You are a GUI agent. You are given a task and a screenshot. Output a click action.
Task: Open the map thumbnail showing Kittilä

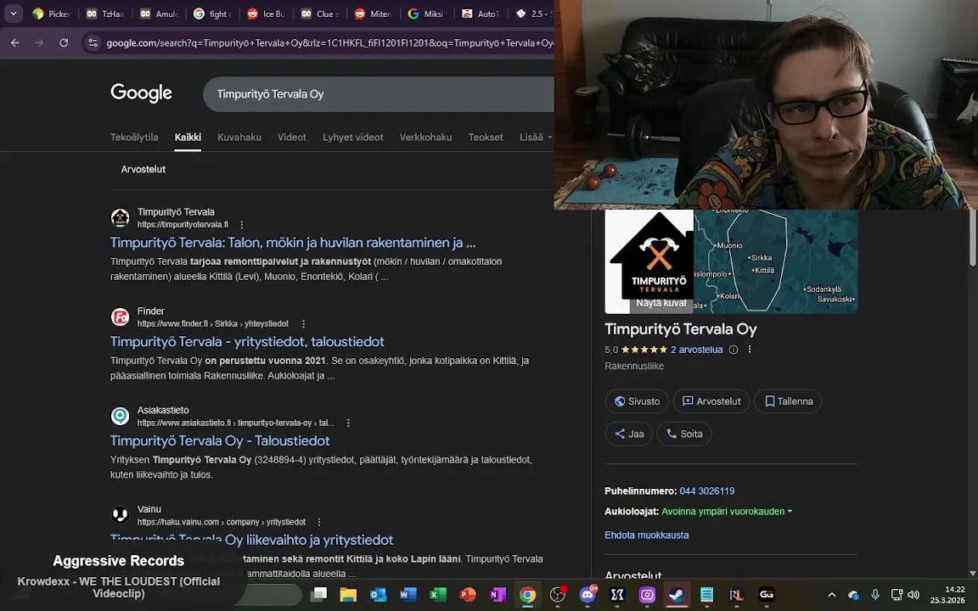776,262
